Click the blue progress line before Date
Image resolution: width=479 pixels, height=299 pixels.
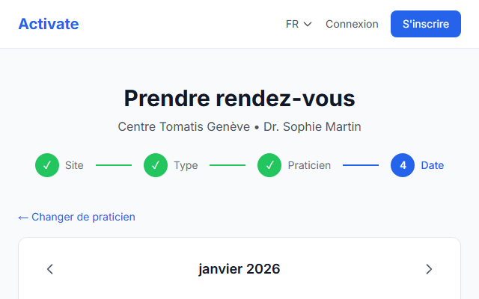click(361, 165)
